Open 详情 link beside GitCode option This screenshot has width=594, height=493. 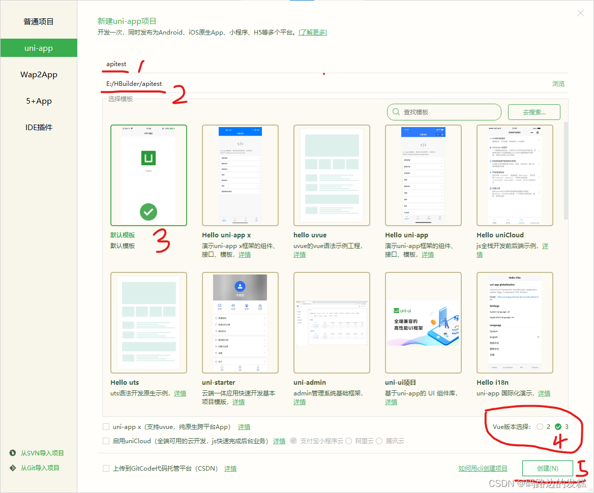click(x=230, y=469)
